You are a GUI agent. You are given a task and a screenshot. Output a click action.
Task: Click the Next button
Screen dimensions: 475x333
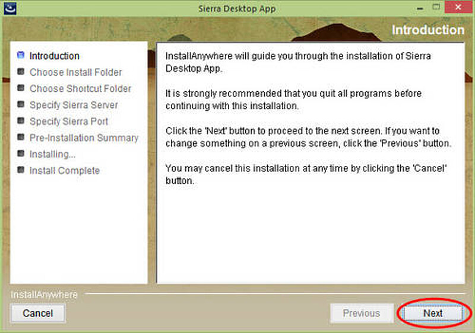(433, 313)
